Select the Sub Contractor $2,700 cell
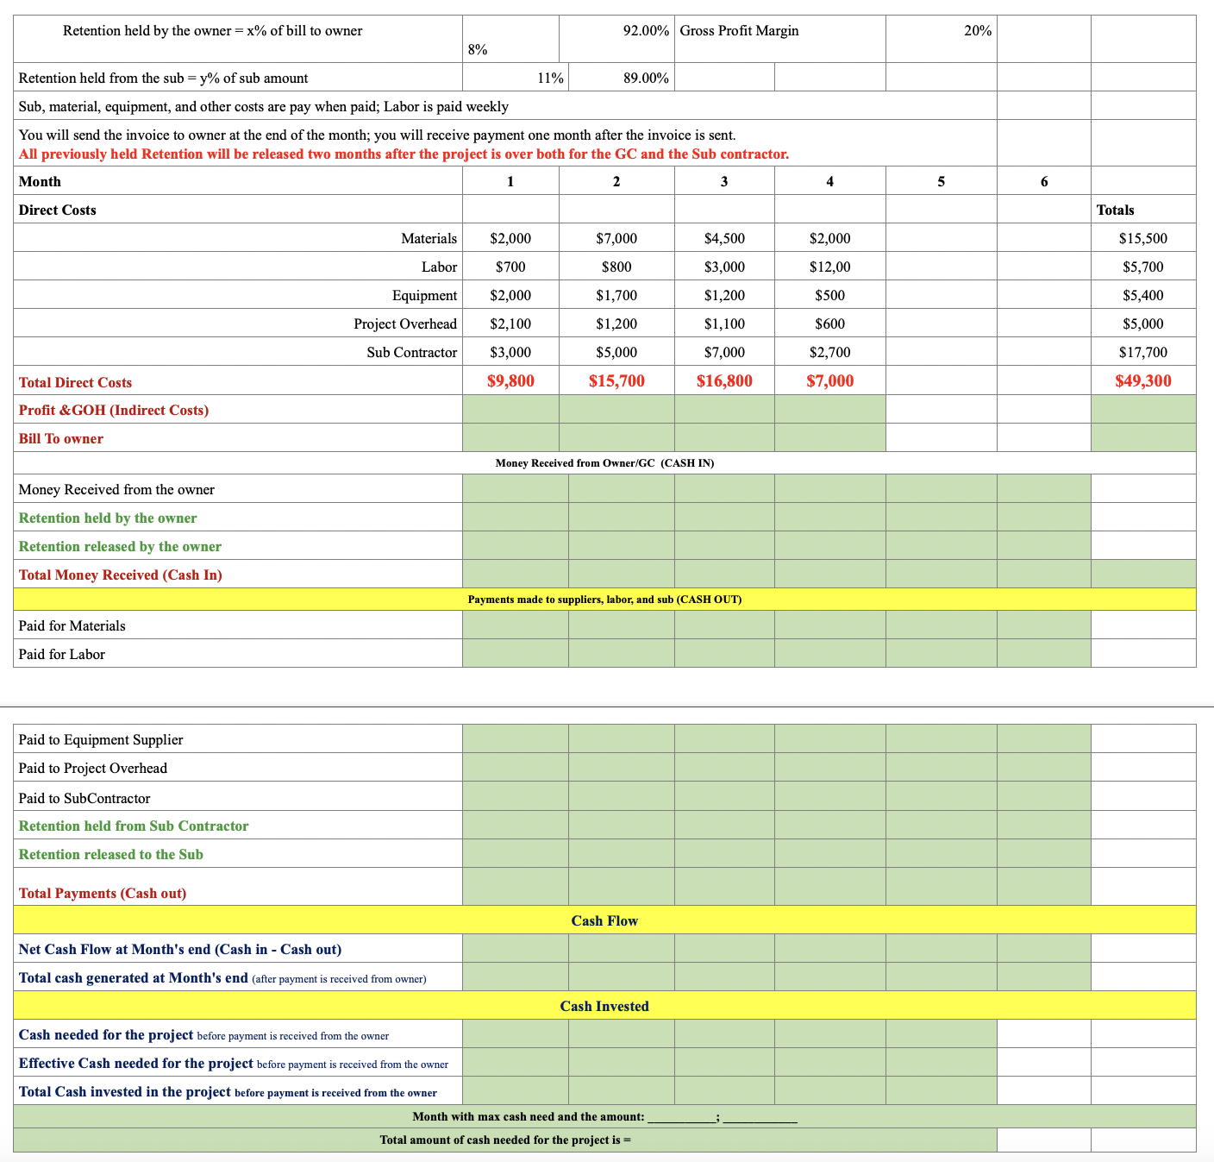 [x=829, y=352]
